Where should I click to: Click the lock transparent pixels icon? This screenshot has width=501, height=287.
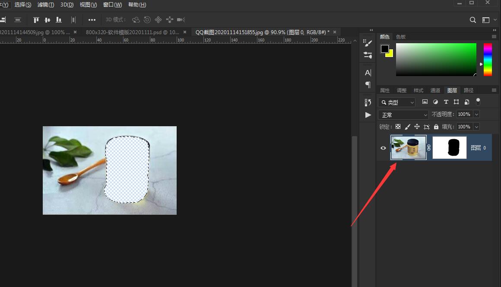[x=398, y=127]
